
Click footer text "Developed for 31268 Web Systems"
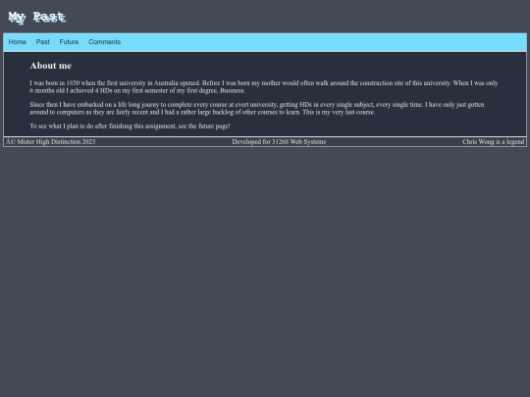(x=279, y=142)
